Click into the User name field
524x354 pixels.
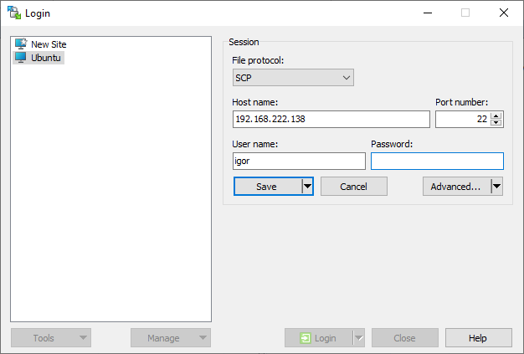(x=299, y=162)
